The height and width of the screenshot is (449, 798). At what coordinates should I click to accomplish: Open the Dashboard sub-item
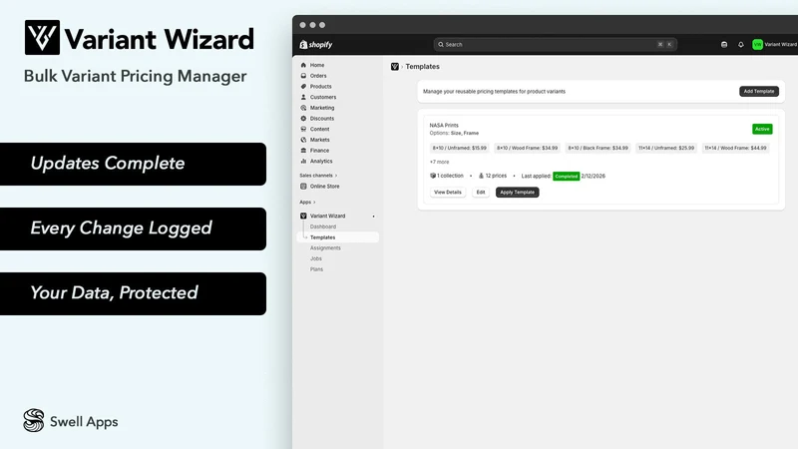pos(323,226)
